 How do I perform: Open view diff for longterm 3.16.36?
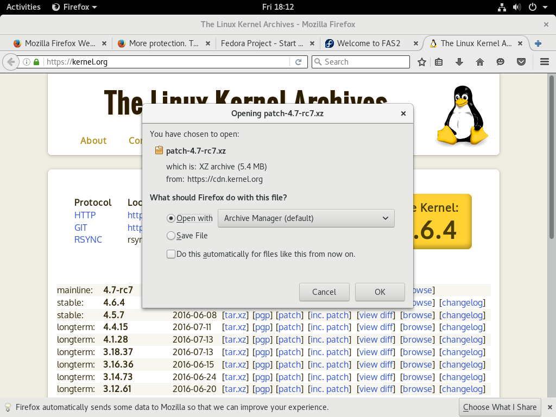pyautogui.click(x=376, y=364)
